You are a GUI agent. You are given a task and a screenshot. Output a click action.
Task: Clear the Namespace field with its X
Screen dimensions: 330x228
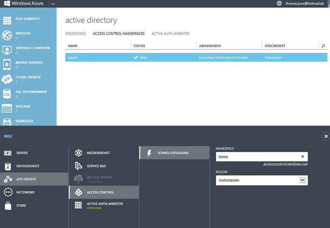pos(302,157)
